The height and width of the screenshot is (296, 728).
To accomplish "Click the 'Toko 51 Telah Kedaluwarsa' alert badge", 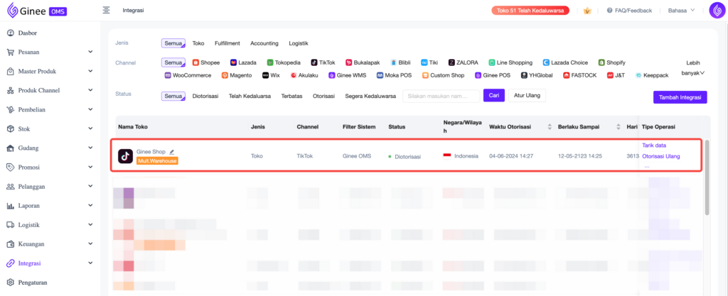I will [530, 10].
